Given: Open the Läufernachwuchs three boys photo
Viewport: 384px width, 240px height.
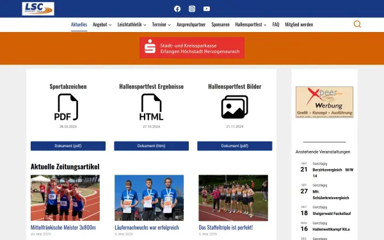Looking at the screenshot, I should (149, 198).
